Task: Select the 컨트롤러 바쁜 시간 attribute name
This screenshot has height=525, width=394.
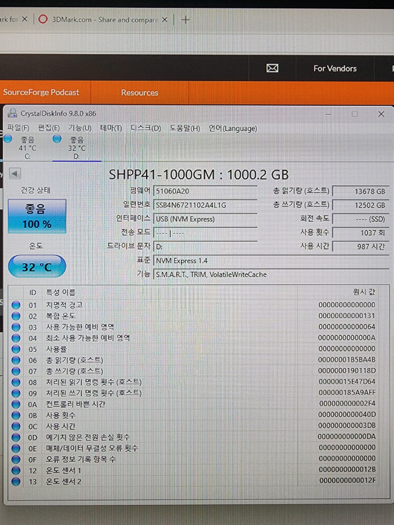Action: (x=76, y=404)
